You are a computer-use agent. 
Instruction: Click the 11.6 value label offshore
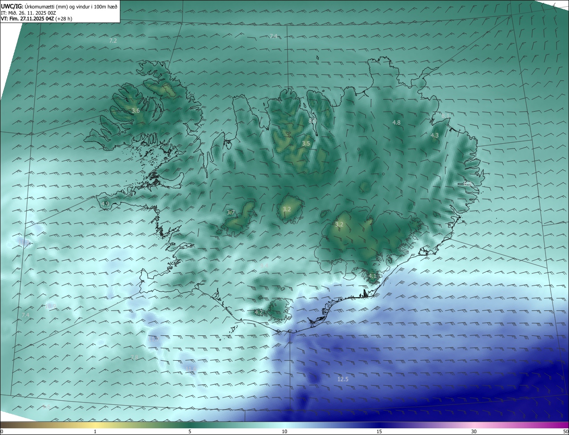point(192,369)
